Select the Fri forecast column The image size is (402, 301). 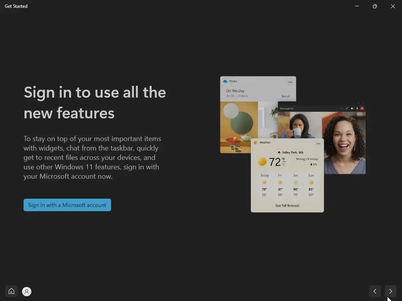[x=280, y=185]
